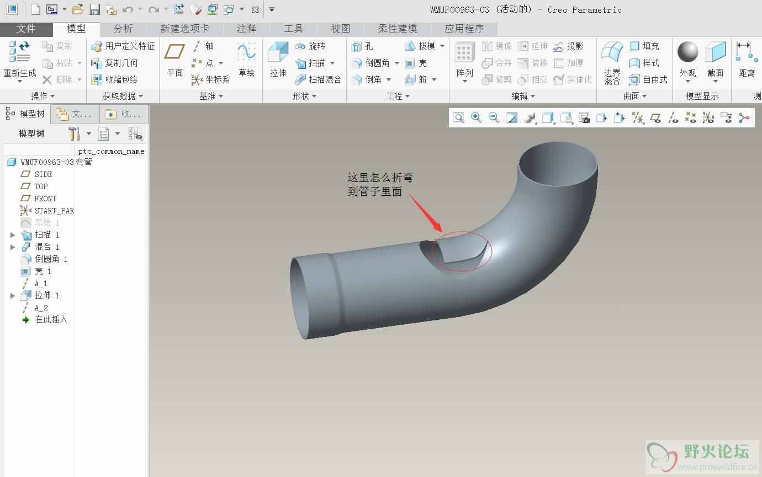Click the Hole (孔) tool
Screen dimensions: 762x477
click(x=362, y=46)
